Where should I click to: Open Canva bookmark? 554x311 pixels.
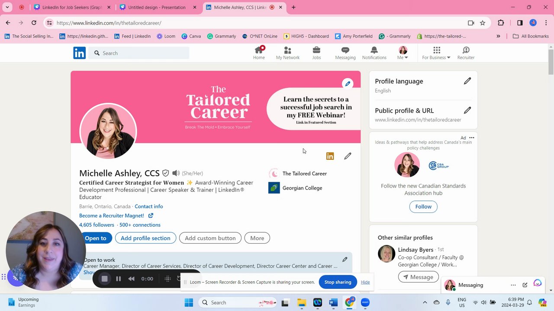191,36
